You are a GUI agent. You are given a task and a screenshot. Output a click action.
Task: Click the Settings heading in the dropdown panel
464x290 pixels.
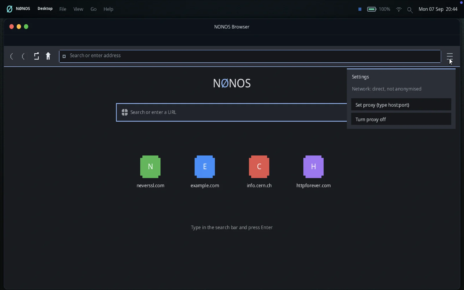pos(360,77)
